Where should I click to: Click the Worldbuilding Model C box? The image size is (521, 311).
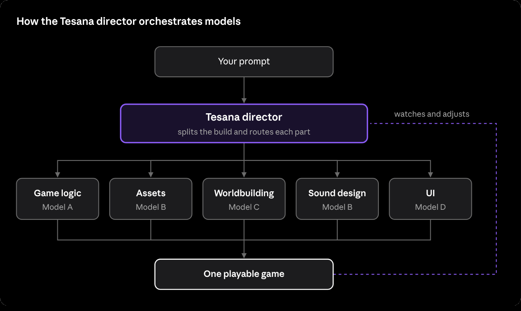244,199
